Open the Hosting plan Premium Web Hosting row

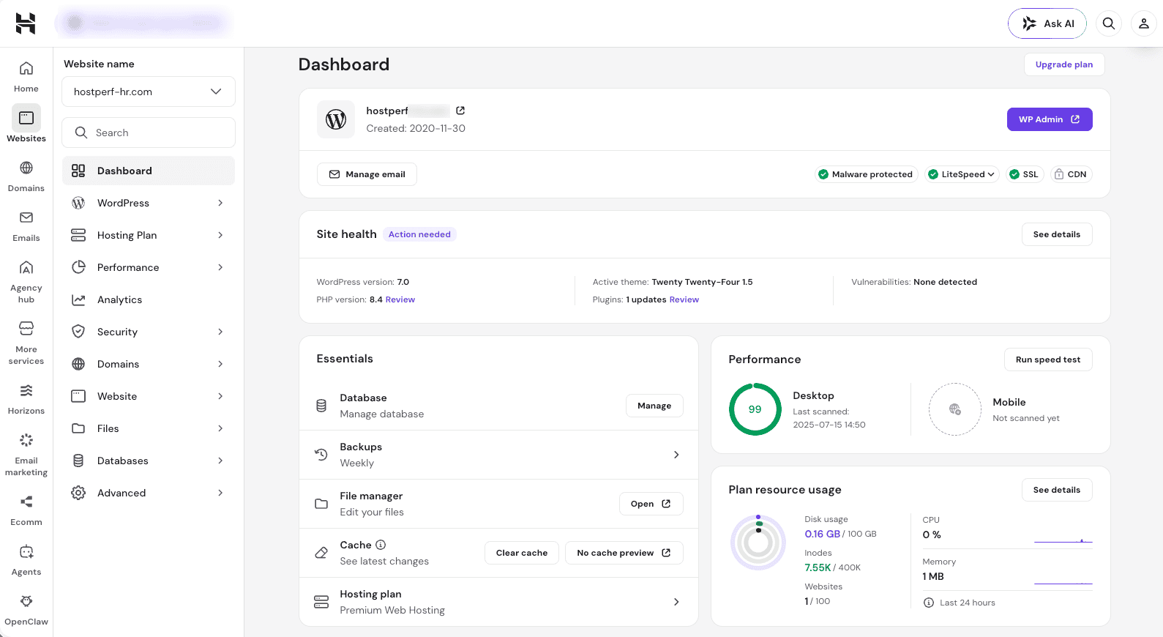coord(498,602)
